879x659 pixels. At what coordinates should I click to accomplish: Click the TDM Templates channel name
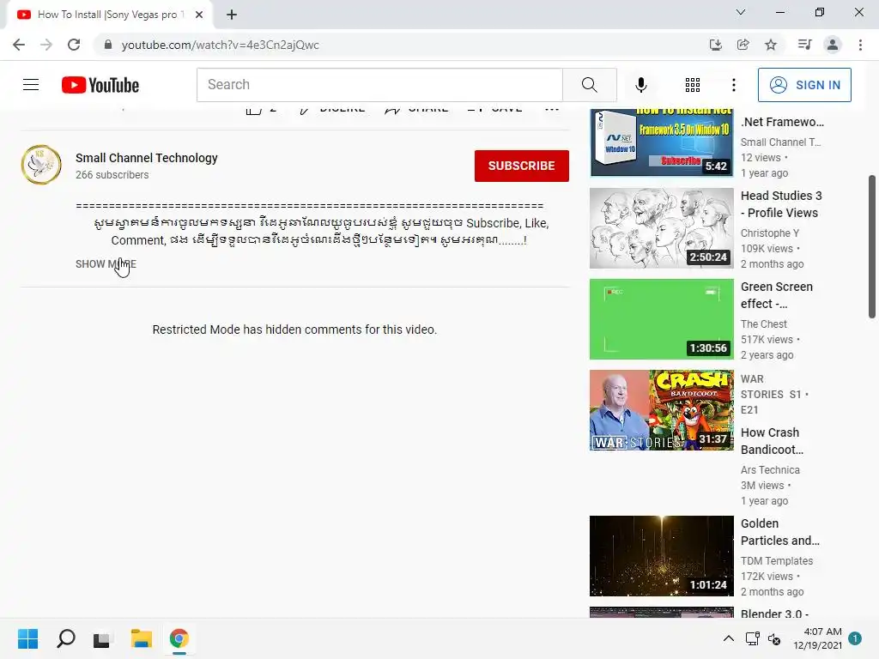pos(776,561)
